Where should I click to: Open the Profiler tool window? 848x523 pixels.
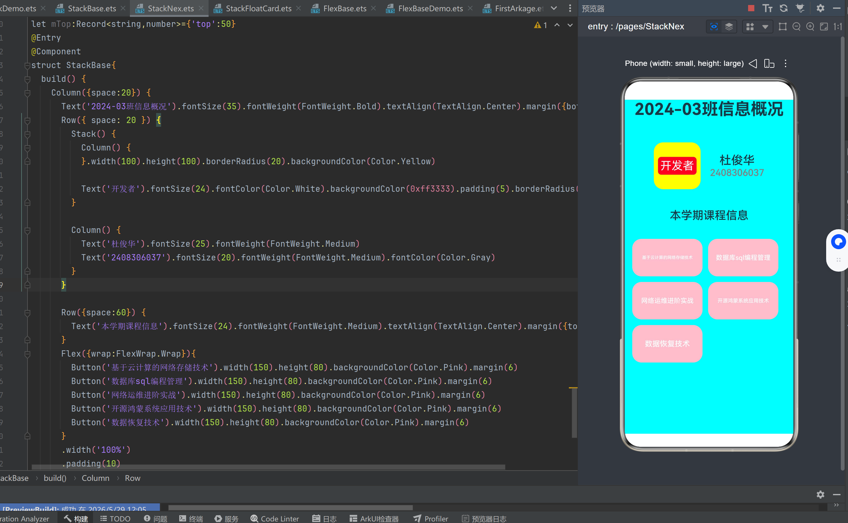click(431, 519)
